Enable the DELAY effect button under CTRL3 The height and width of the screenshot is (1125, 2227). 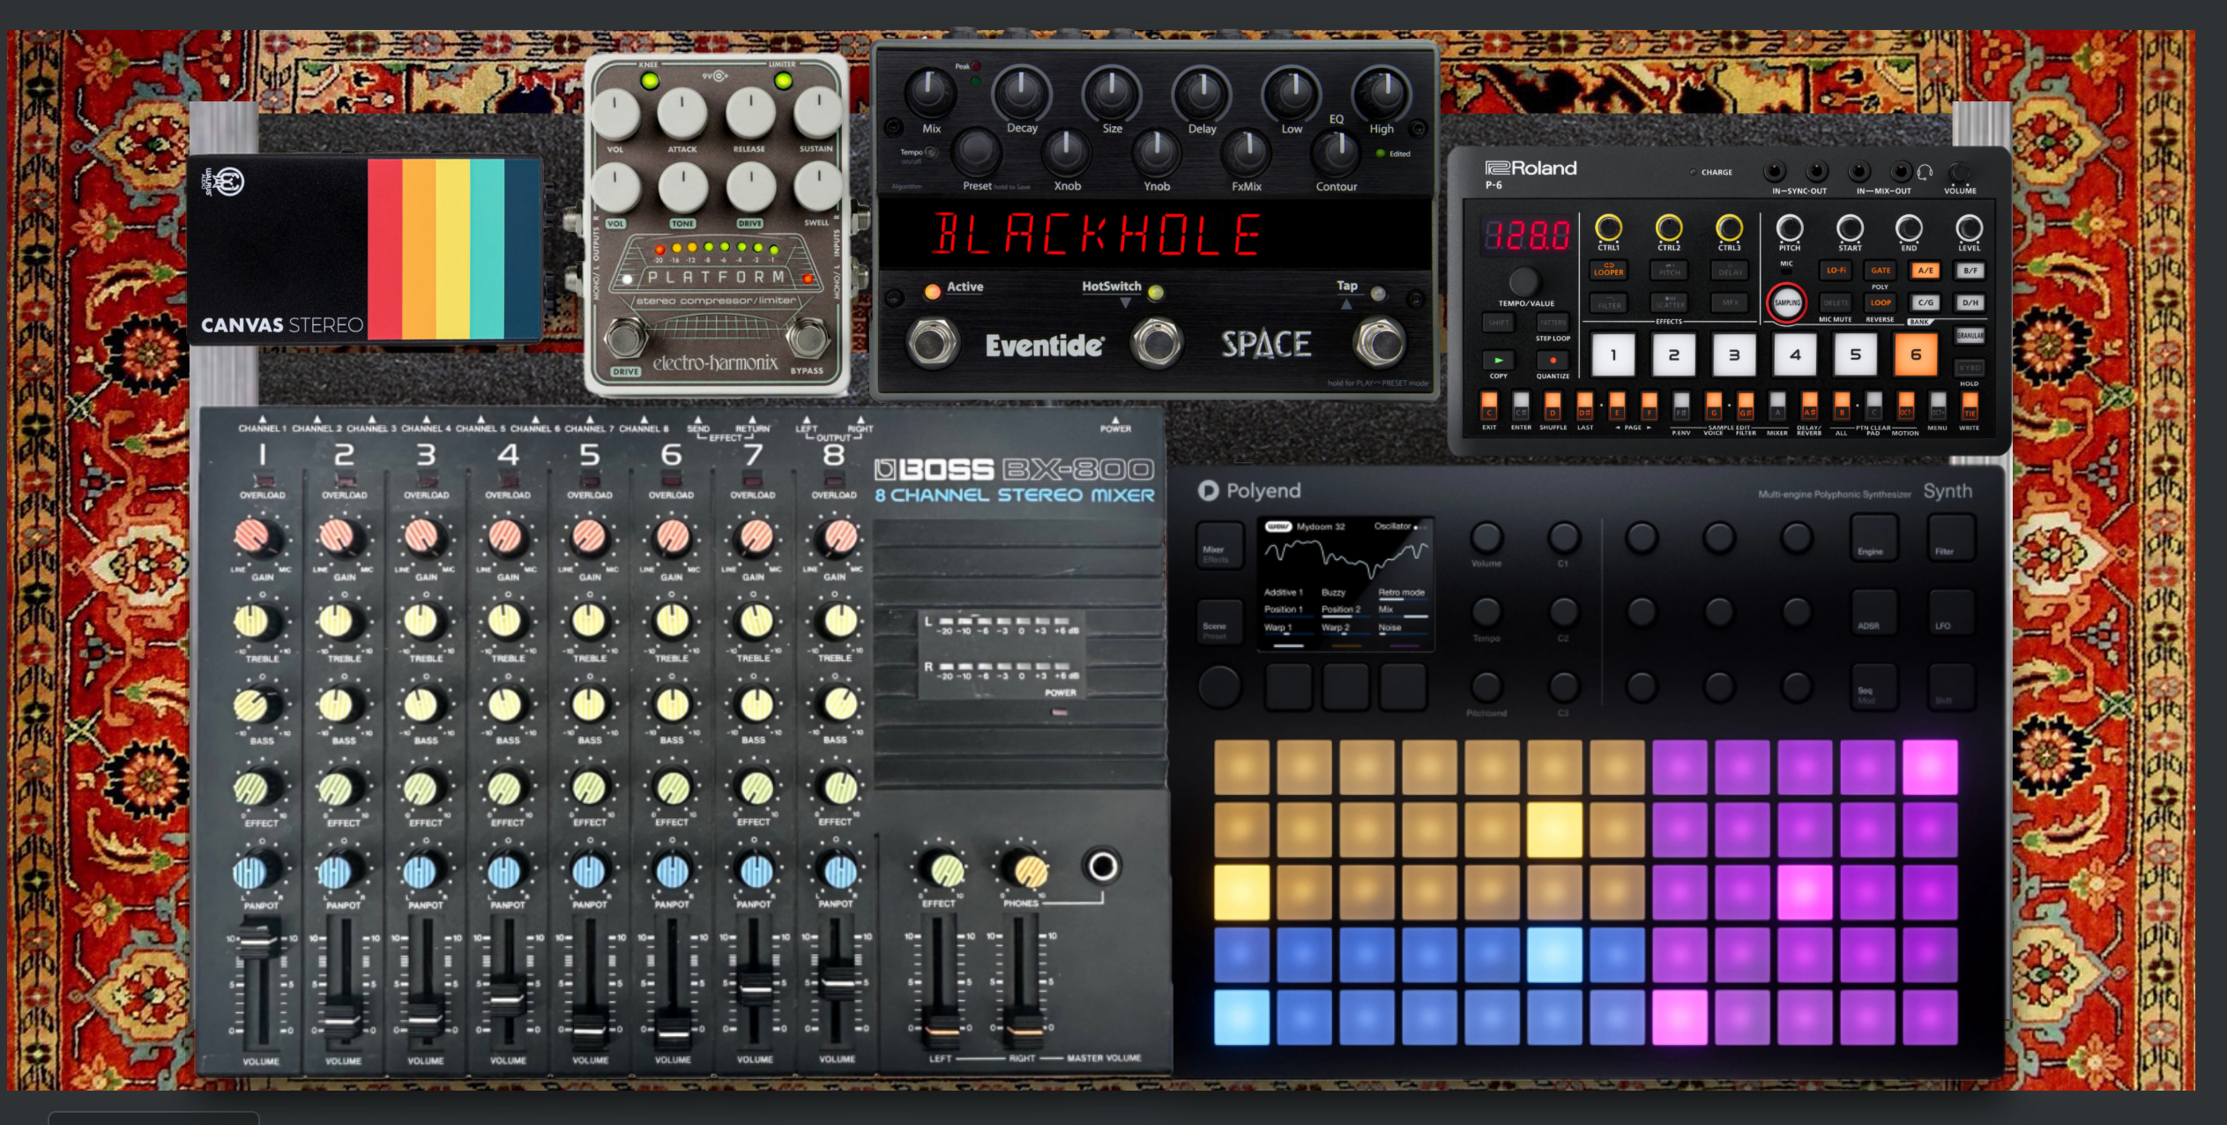pos(1730,270)
